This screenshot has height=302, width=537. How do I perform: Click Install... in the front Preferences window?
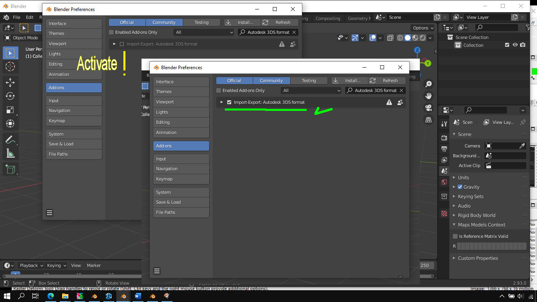click(x=349, y=81)
